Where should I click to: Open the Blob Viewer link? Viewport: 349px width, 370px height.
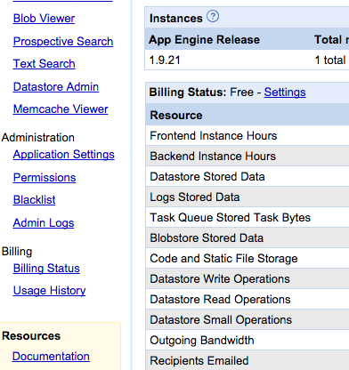click(44, 19)
